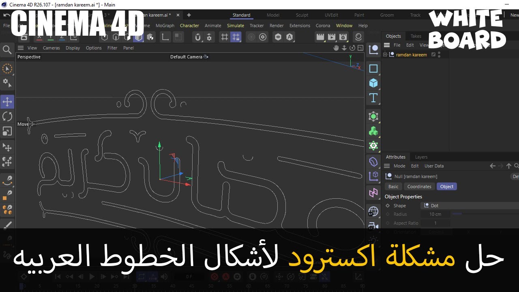This screenshot has width=519, height=292.
Task: Open the MoGraph menu
Action: click(x=165, y=26)
